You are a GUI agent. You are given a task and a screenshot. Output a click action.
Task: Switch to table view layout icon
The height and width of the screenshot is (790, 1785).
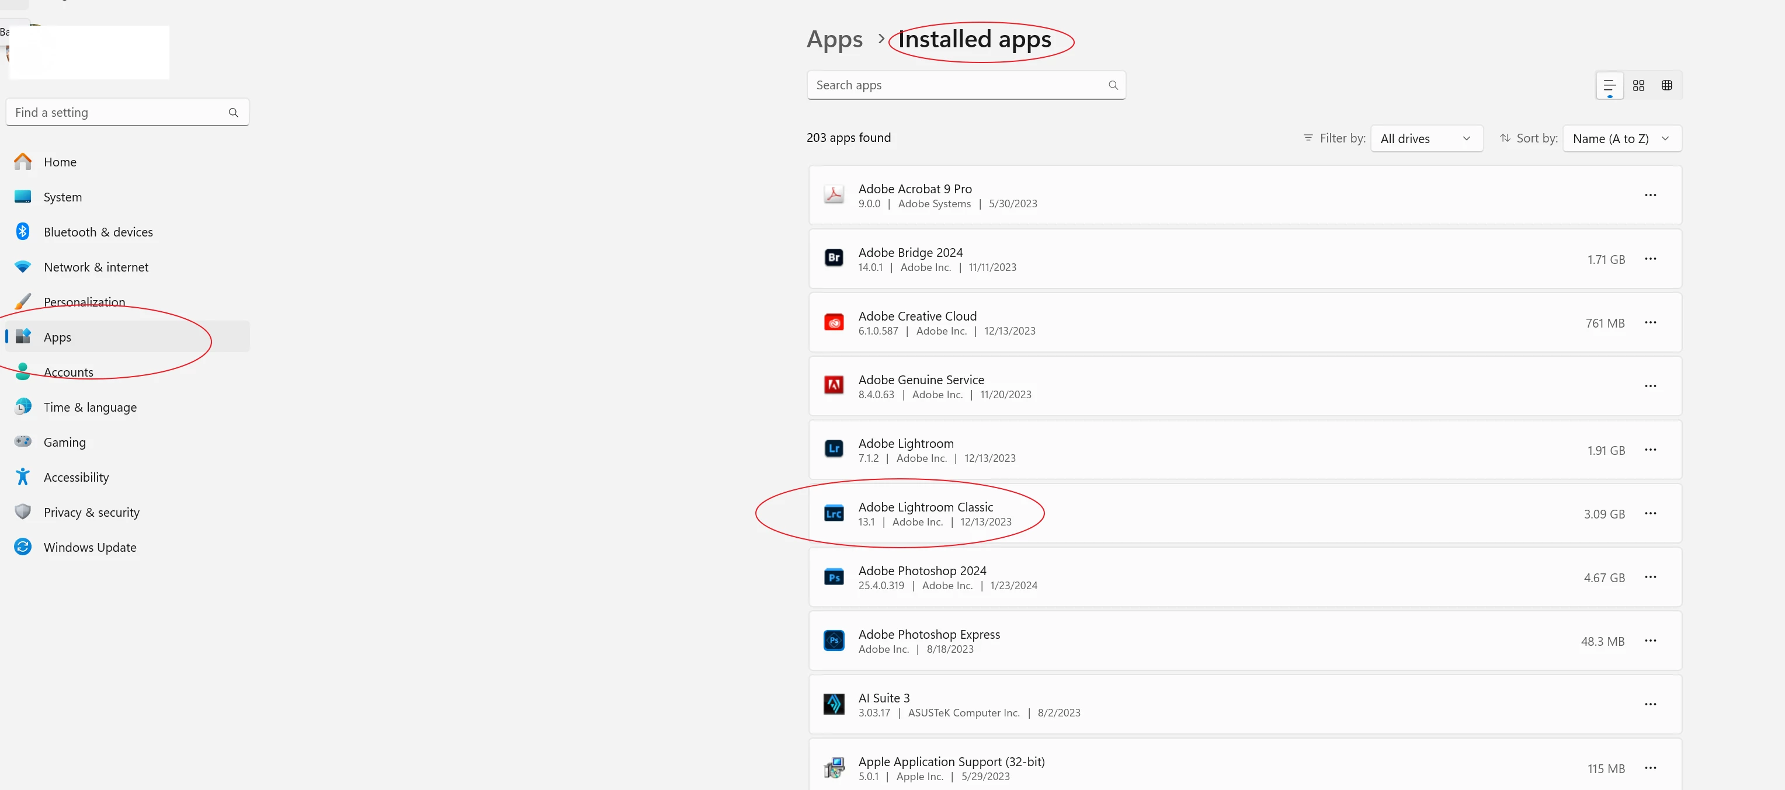coord(1666,85)
